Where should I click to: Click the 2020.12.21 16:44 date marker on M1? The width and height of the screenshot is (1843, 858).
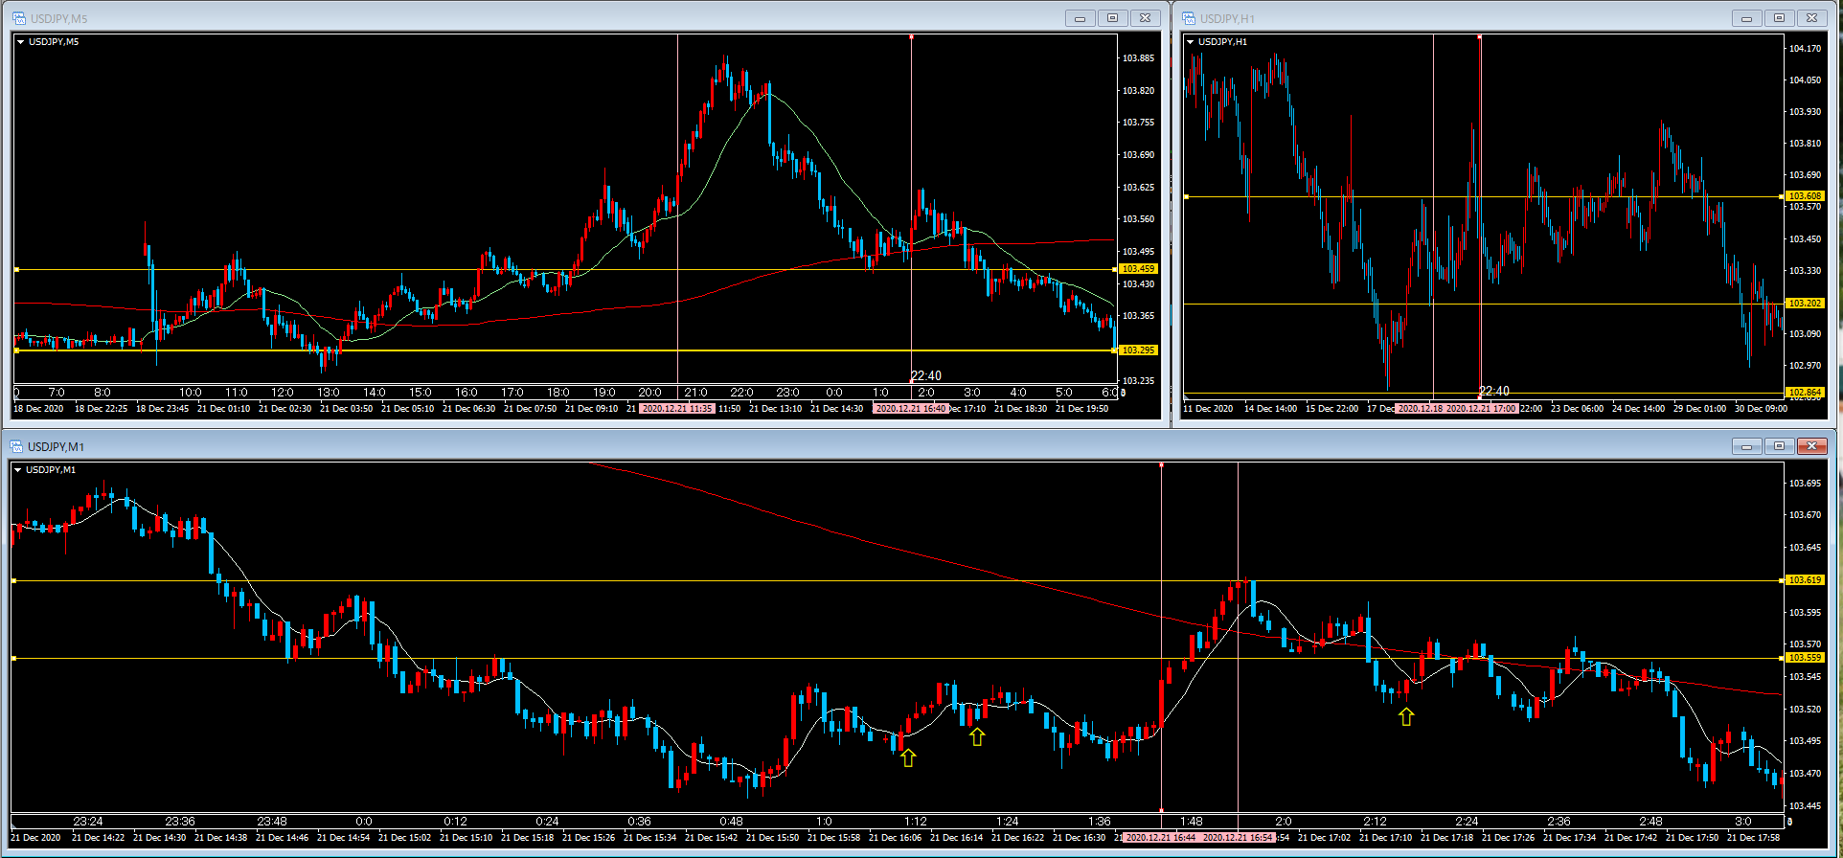click(1160, 838)
